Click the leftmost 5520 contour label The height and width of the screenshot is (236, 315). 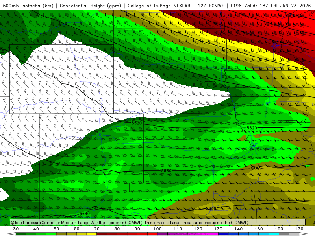click(x=137, y=123)
